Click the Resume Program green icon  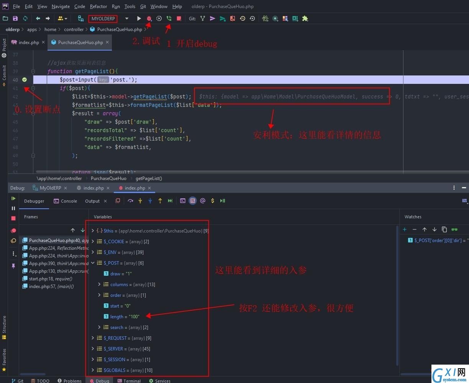(x=13, y=198)
